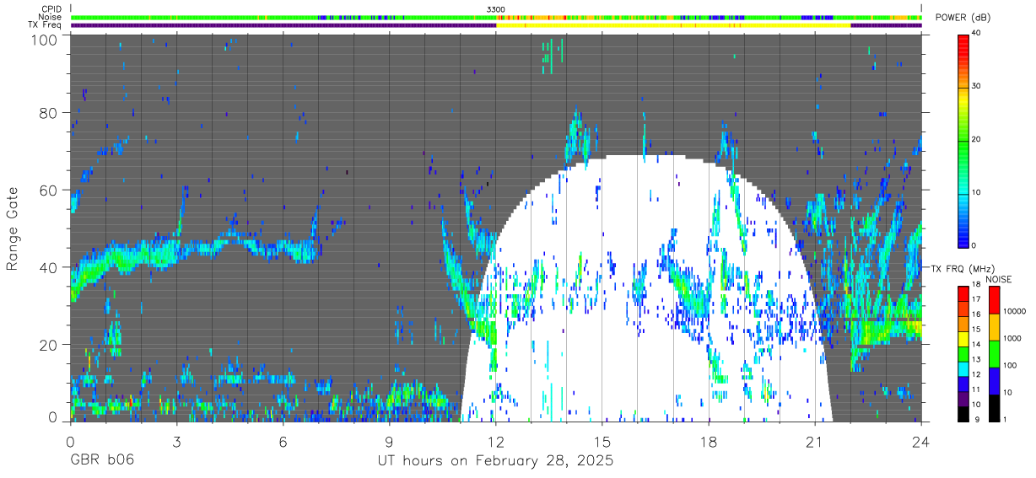Click the Range Gate axis label
The height and width of the screenshot is (478, 1036).
tap(13, 228)
